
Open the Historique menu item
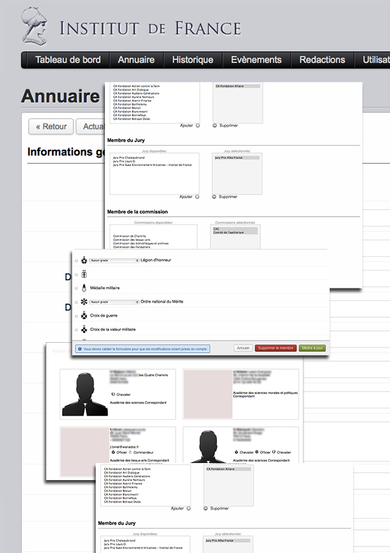tap(193, 60)
